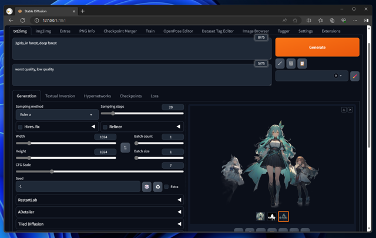Adjust the Sampling steps slider

(142, 114)
